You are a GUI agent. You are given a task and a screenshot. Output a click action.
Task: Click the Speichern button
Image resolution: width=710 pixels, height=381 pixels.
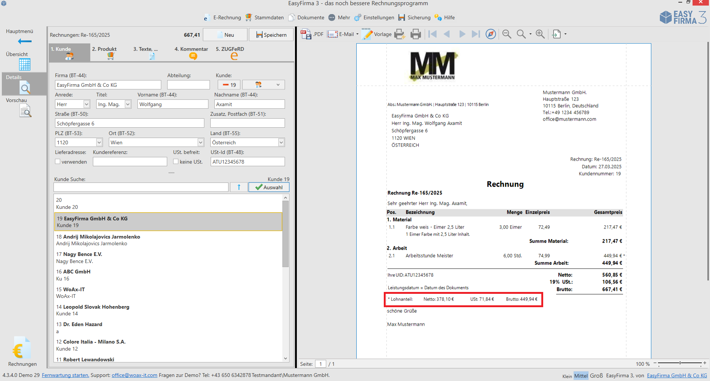(x=271, y=35)
